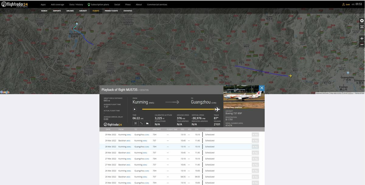This screenshot has width=365, height=185.
Task: Click the Flightradar24 logo in playback panel
Action: click(x=113, y=125)
